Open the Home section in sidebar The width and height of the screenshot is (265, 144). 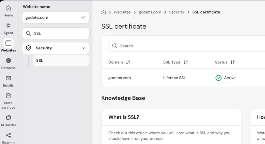point(8,11)
